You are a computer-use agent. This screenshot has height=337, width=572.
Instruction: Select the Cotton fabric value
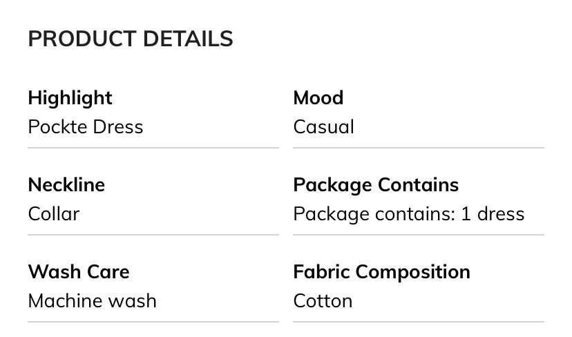click(x=323, y=301)
